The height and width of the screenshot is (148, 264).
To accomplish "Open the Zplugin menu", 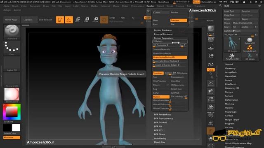I will click(7, 10).
